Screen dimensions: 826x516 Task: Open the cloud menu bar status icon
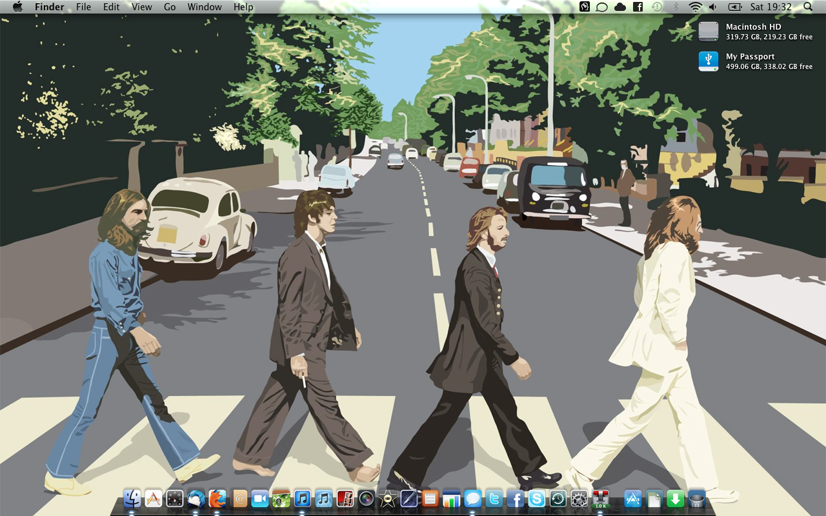tap(620, 7)
